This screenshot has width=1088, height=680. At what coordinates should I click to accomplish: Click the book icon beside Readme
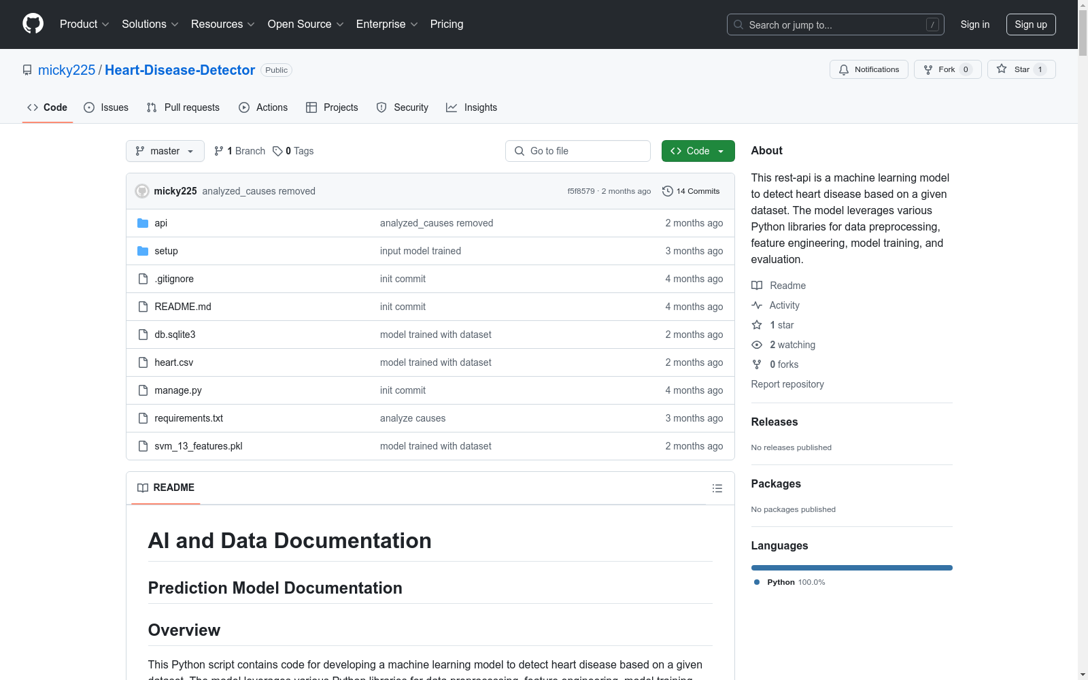(757, 286)
